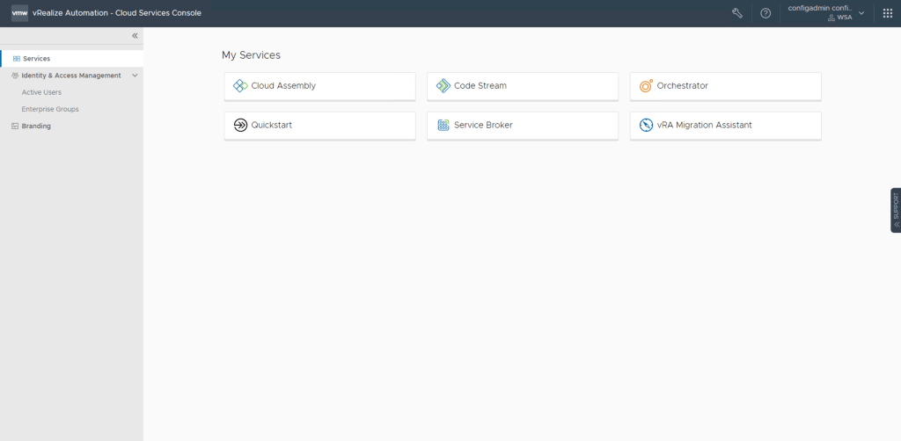Open the help question mark icon

tap(765, 13)
